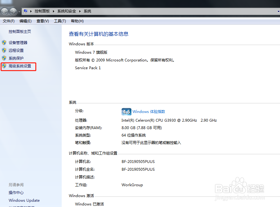This screenshot has width=280, height=207.
Task: Open the 帮助(H) menu
Action: [x=77, y=21]
